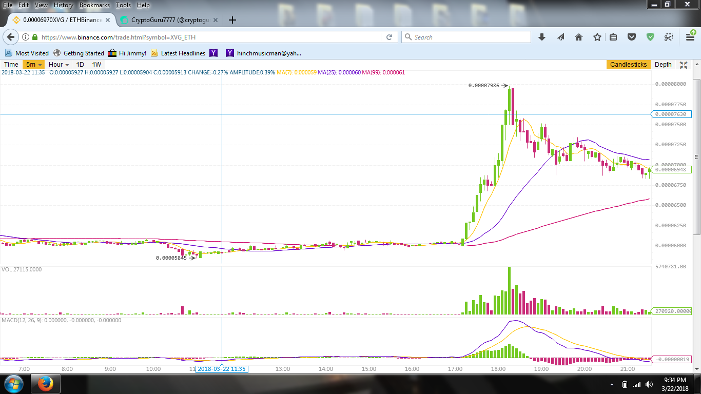Click the MA(7) indicator label
This screenshot has height=394, width=701.
(296, 72)
